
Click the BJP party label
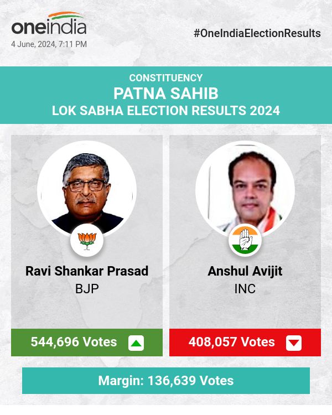[x=87, y=289]
